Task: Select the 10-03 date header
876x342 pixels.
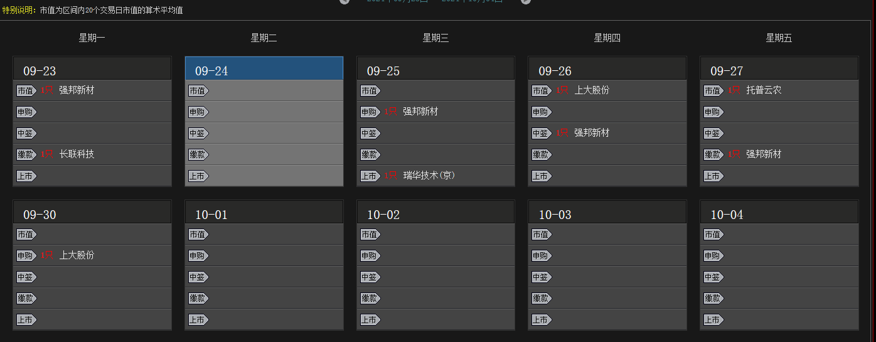Action: tap(607, 212)
